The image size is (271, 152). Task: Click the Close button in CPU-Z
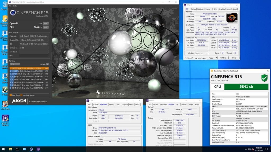[234, 58]
